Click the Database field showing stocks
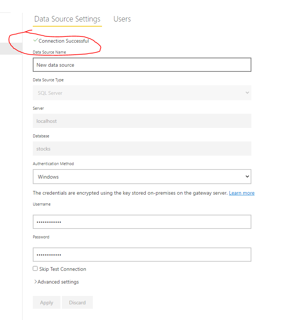The height and width of the screenshot is (320, 302). pos(142,149)
